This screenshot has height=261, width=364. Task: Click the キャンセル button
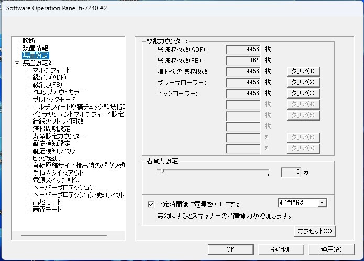(281, 249)
